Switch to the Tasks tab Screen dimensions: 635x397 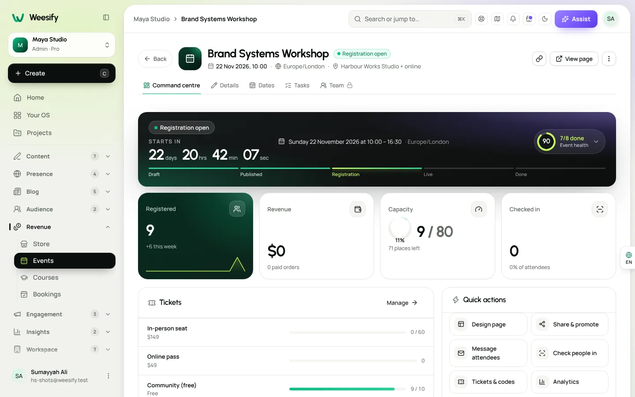click(297, 85)
